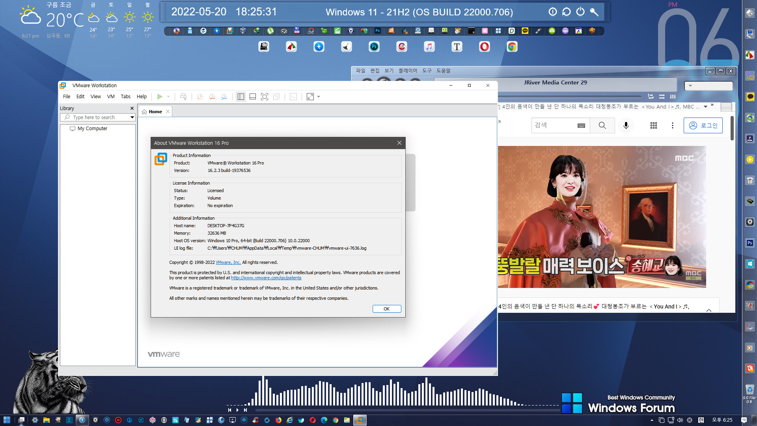The width and height of the screenshot is (757, 426).
Task: Launch the Photoshop icon in the dock row
Action: click(374, 47)
